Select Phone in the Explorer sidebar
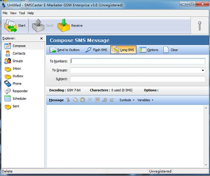The image size is (210, 176). 17,83
